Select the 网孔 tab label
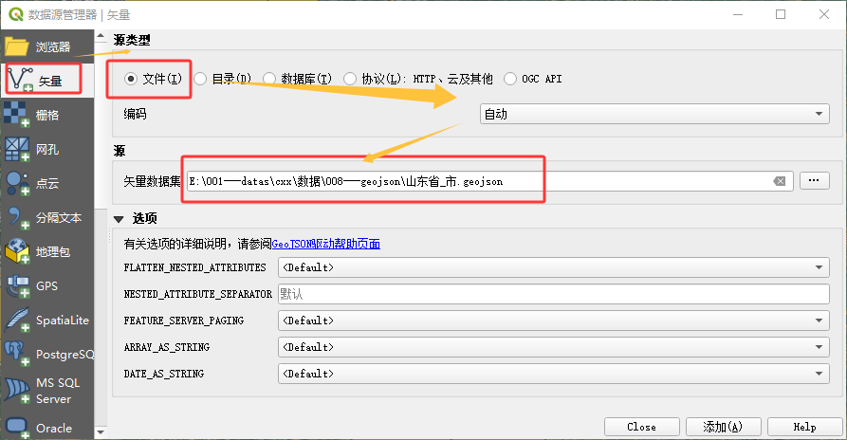This screenshot has height=440, width=847. tap(47, 150)
